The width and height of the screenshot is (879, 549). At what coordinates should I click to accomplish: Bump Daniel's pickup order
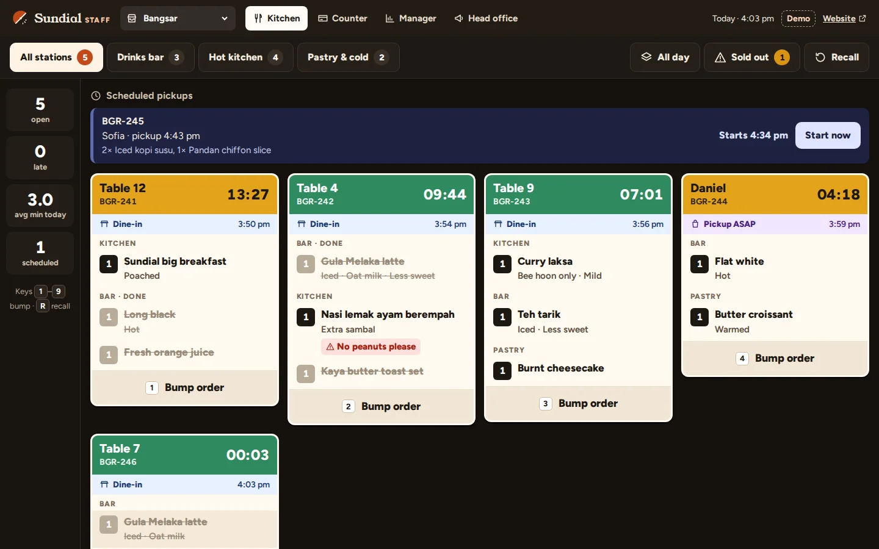coord(775,358)
